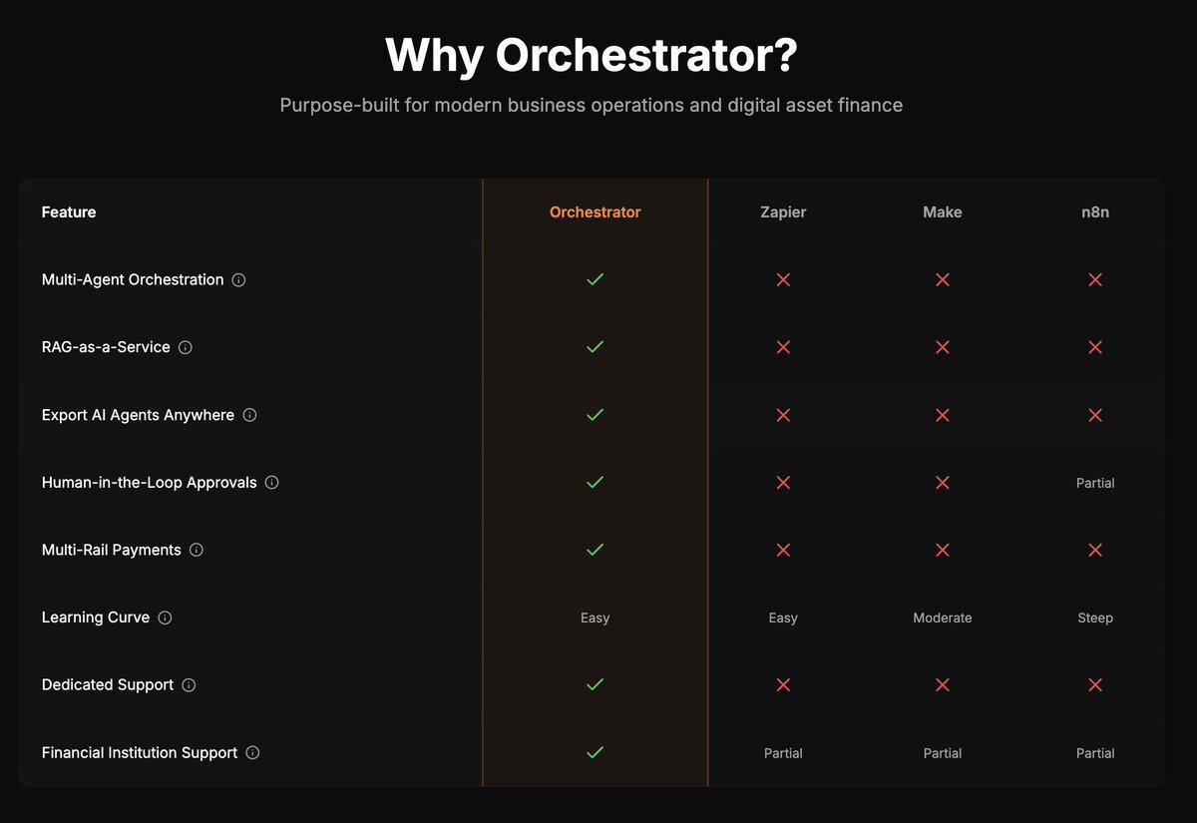Click info icon beside Learning Curve
This screenshot has height=823, width=1197.
[165, 617]
